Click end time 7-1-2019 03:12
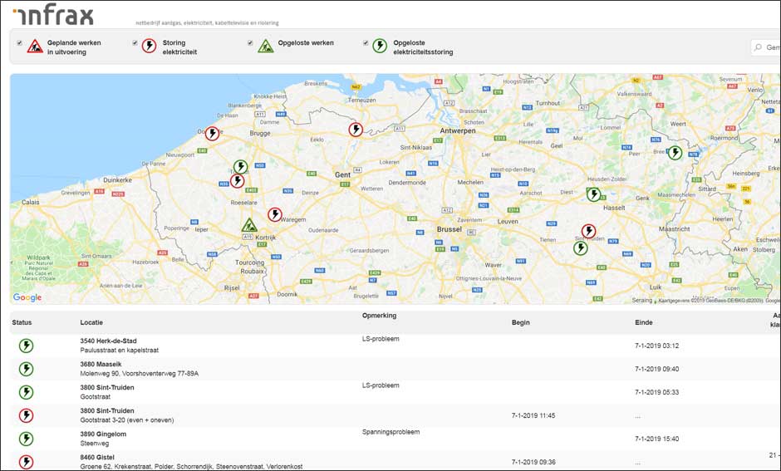The width and height of the screenshot is (781, 471). (656, 346)
